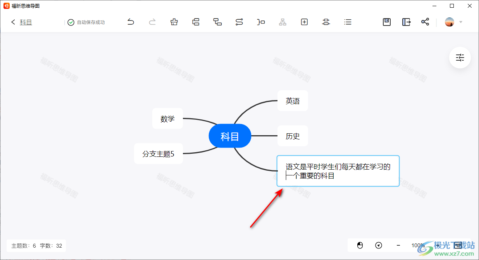This screenshot has width=479, height=260.
Task: Go back with the arrow beside 科目
Action: tap(13, 22)
